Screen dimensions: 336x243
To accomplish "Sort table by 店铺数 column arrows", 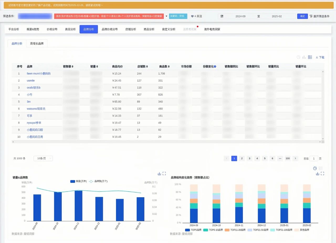I will [147, 66].
